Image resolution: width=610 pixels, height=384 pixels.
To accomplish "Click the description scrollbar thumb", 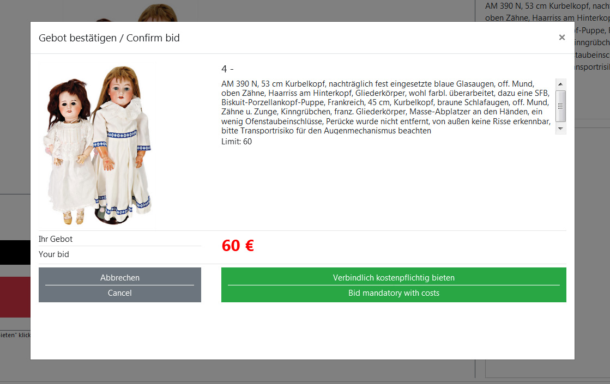I will click(x=560, y=106).
